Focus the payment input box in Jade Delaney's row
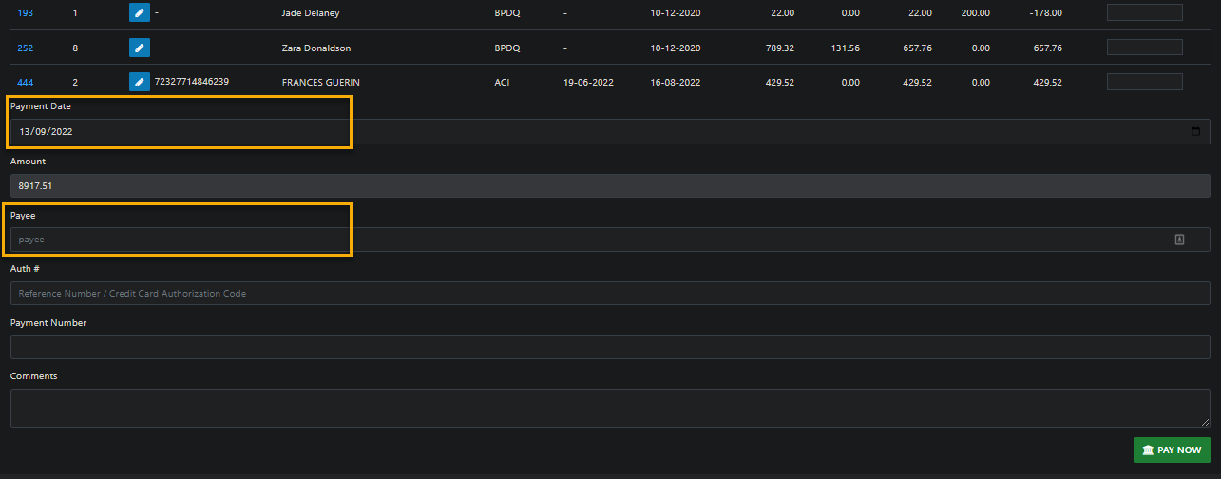This screenshot has height=479, width=1221. pyautogui.click(x=1144, y=12)
